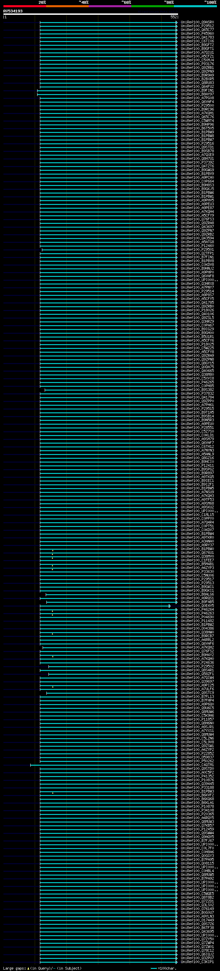Select the UniRef100_B7FL13 label
This screenshot has height=971, width=220.
click(197, 697)
